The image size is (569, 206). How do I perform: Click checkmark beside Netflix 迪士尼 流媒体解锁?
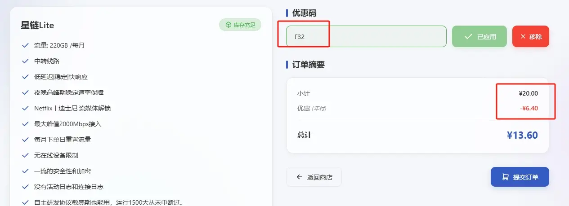[25, 108]
